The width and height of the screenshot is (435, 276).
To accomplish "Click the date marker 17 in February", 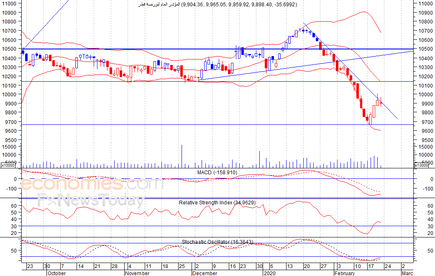I will pos(371,266).
